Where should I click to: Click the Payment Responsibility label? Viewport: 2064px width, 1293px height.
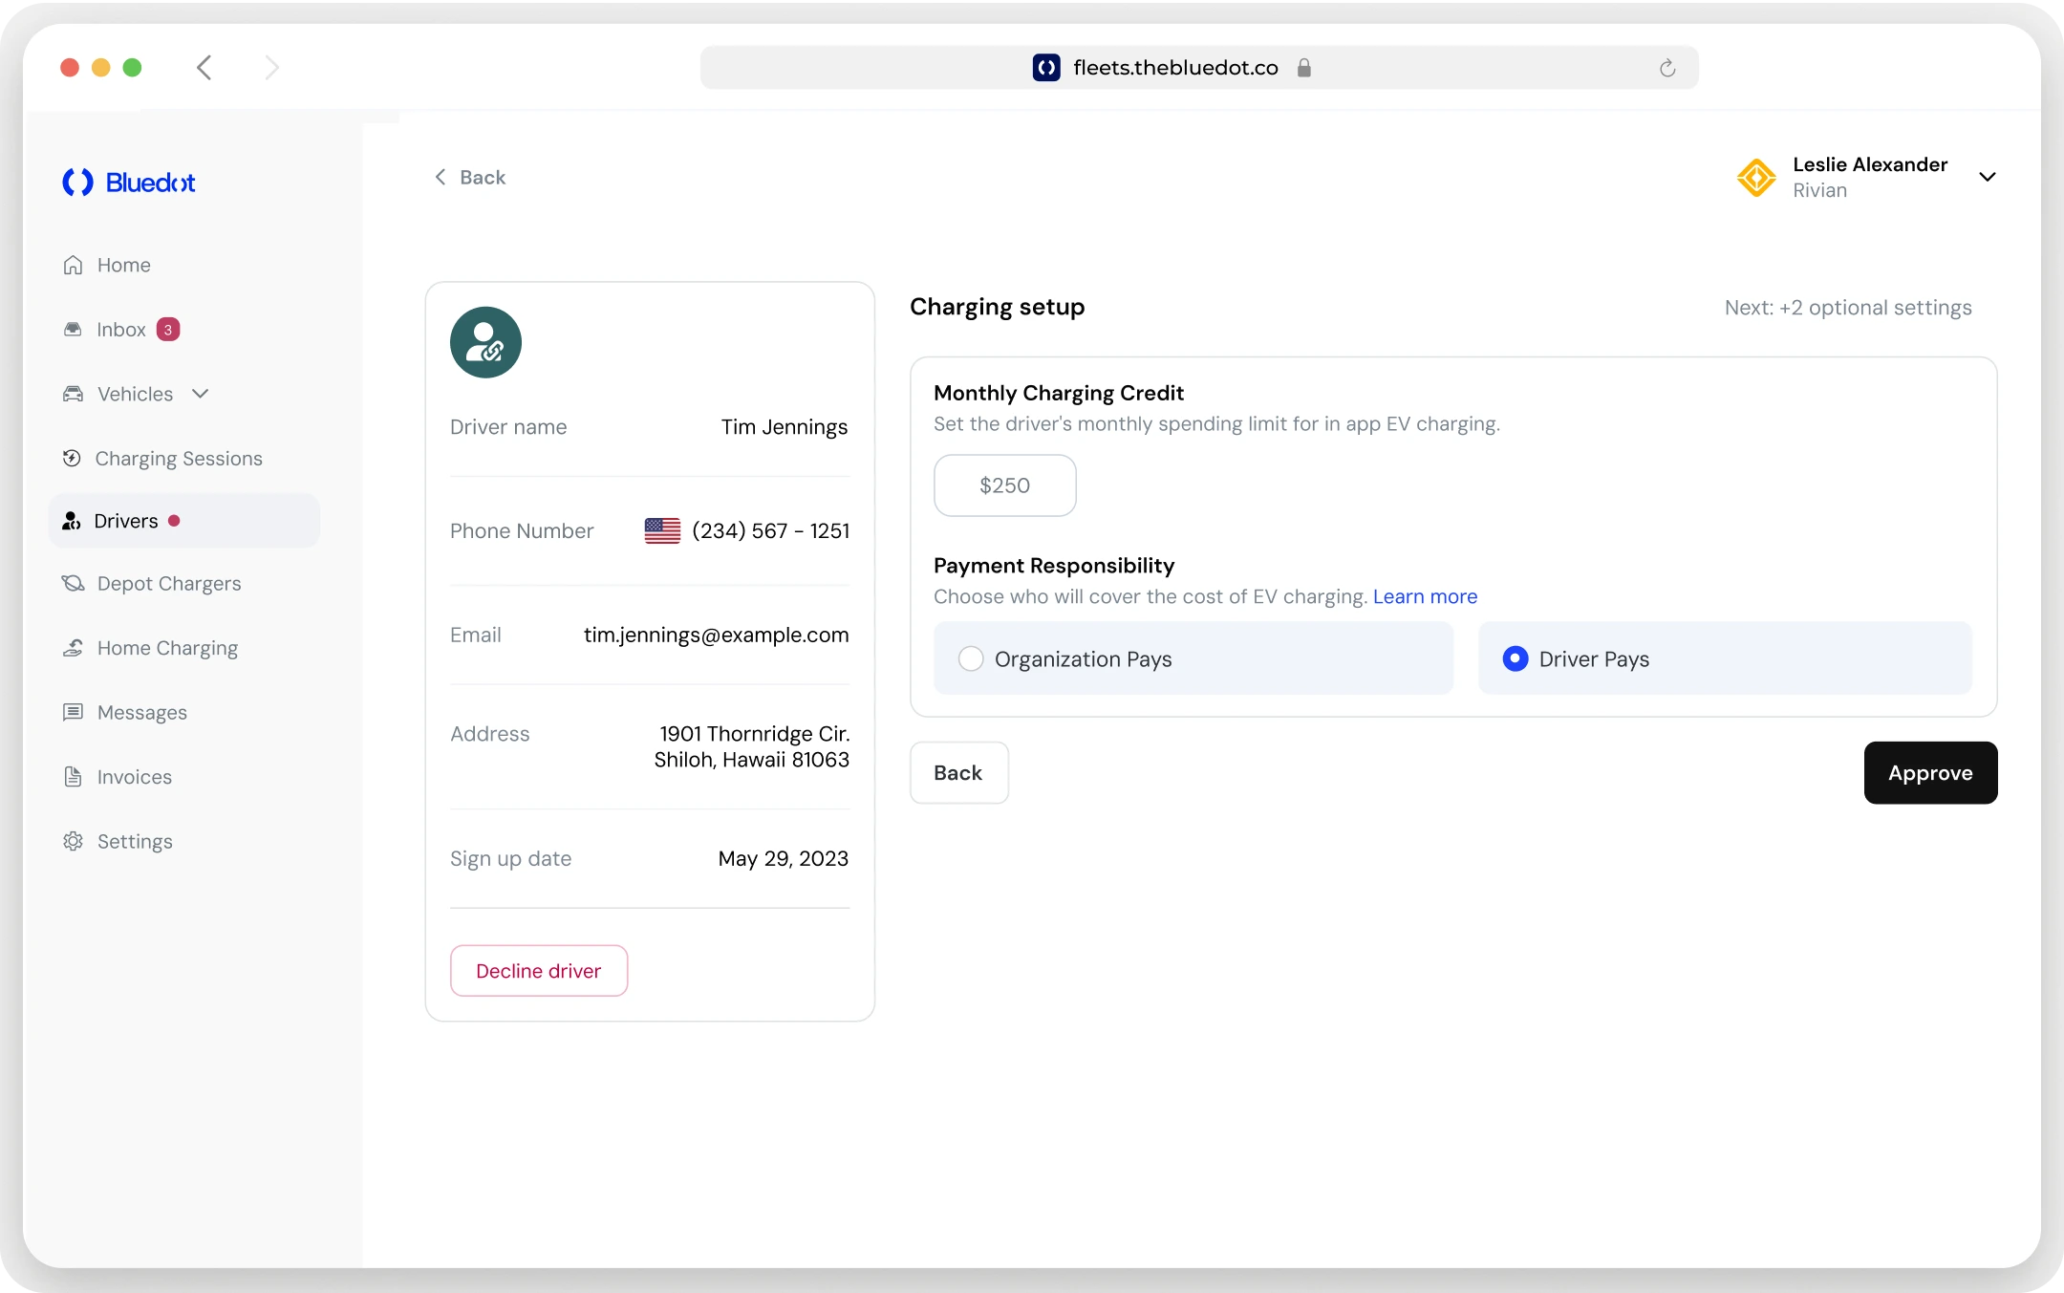click(1054, 566)
